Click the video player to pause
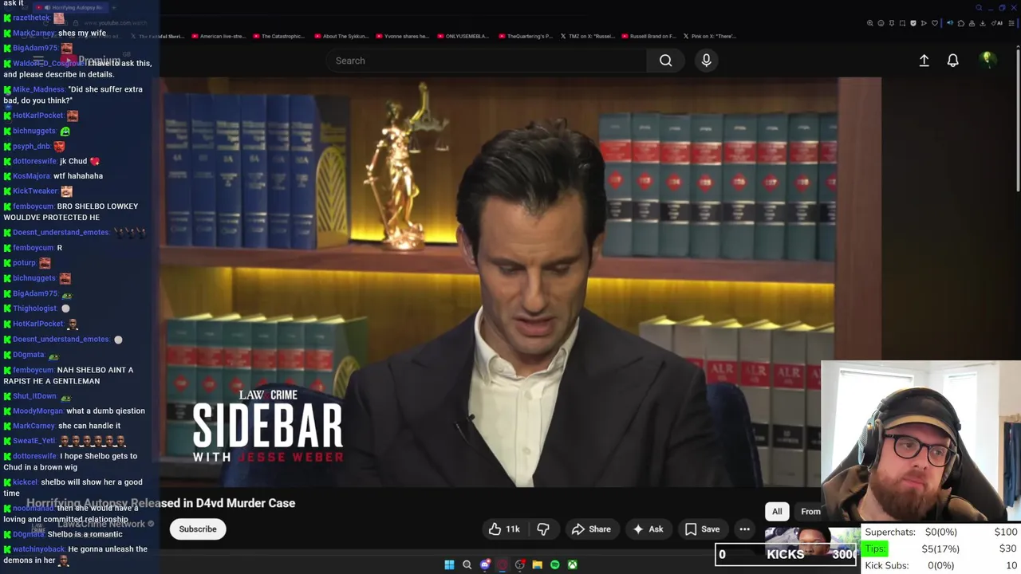 [520, 281]
